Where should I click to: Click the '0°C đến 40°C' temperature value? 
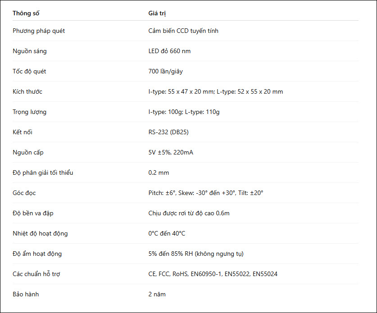[x=167, y=233]
